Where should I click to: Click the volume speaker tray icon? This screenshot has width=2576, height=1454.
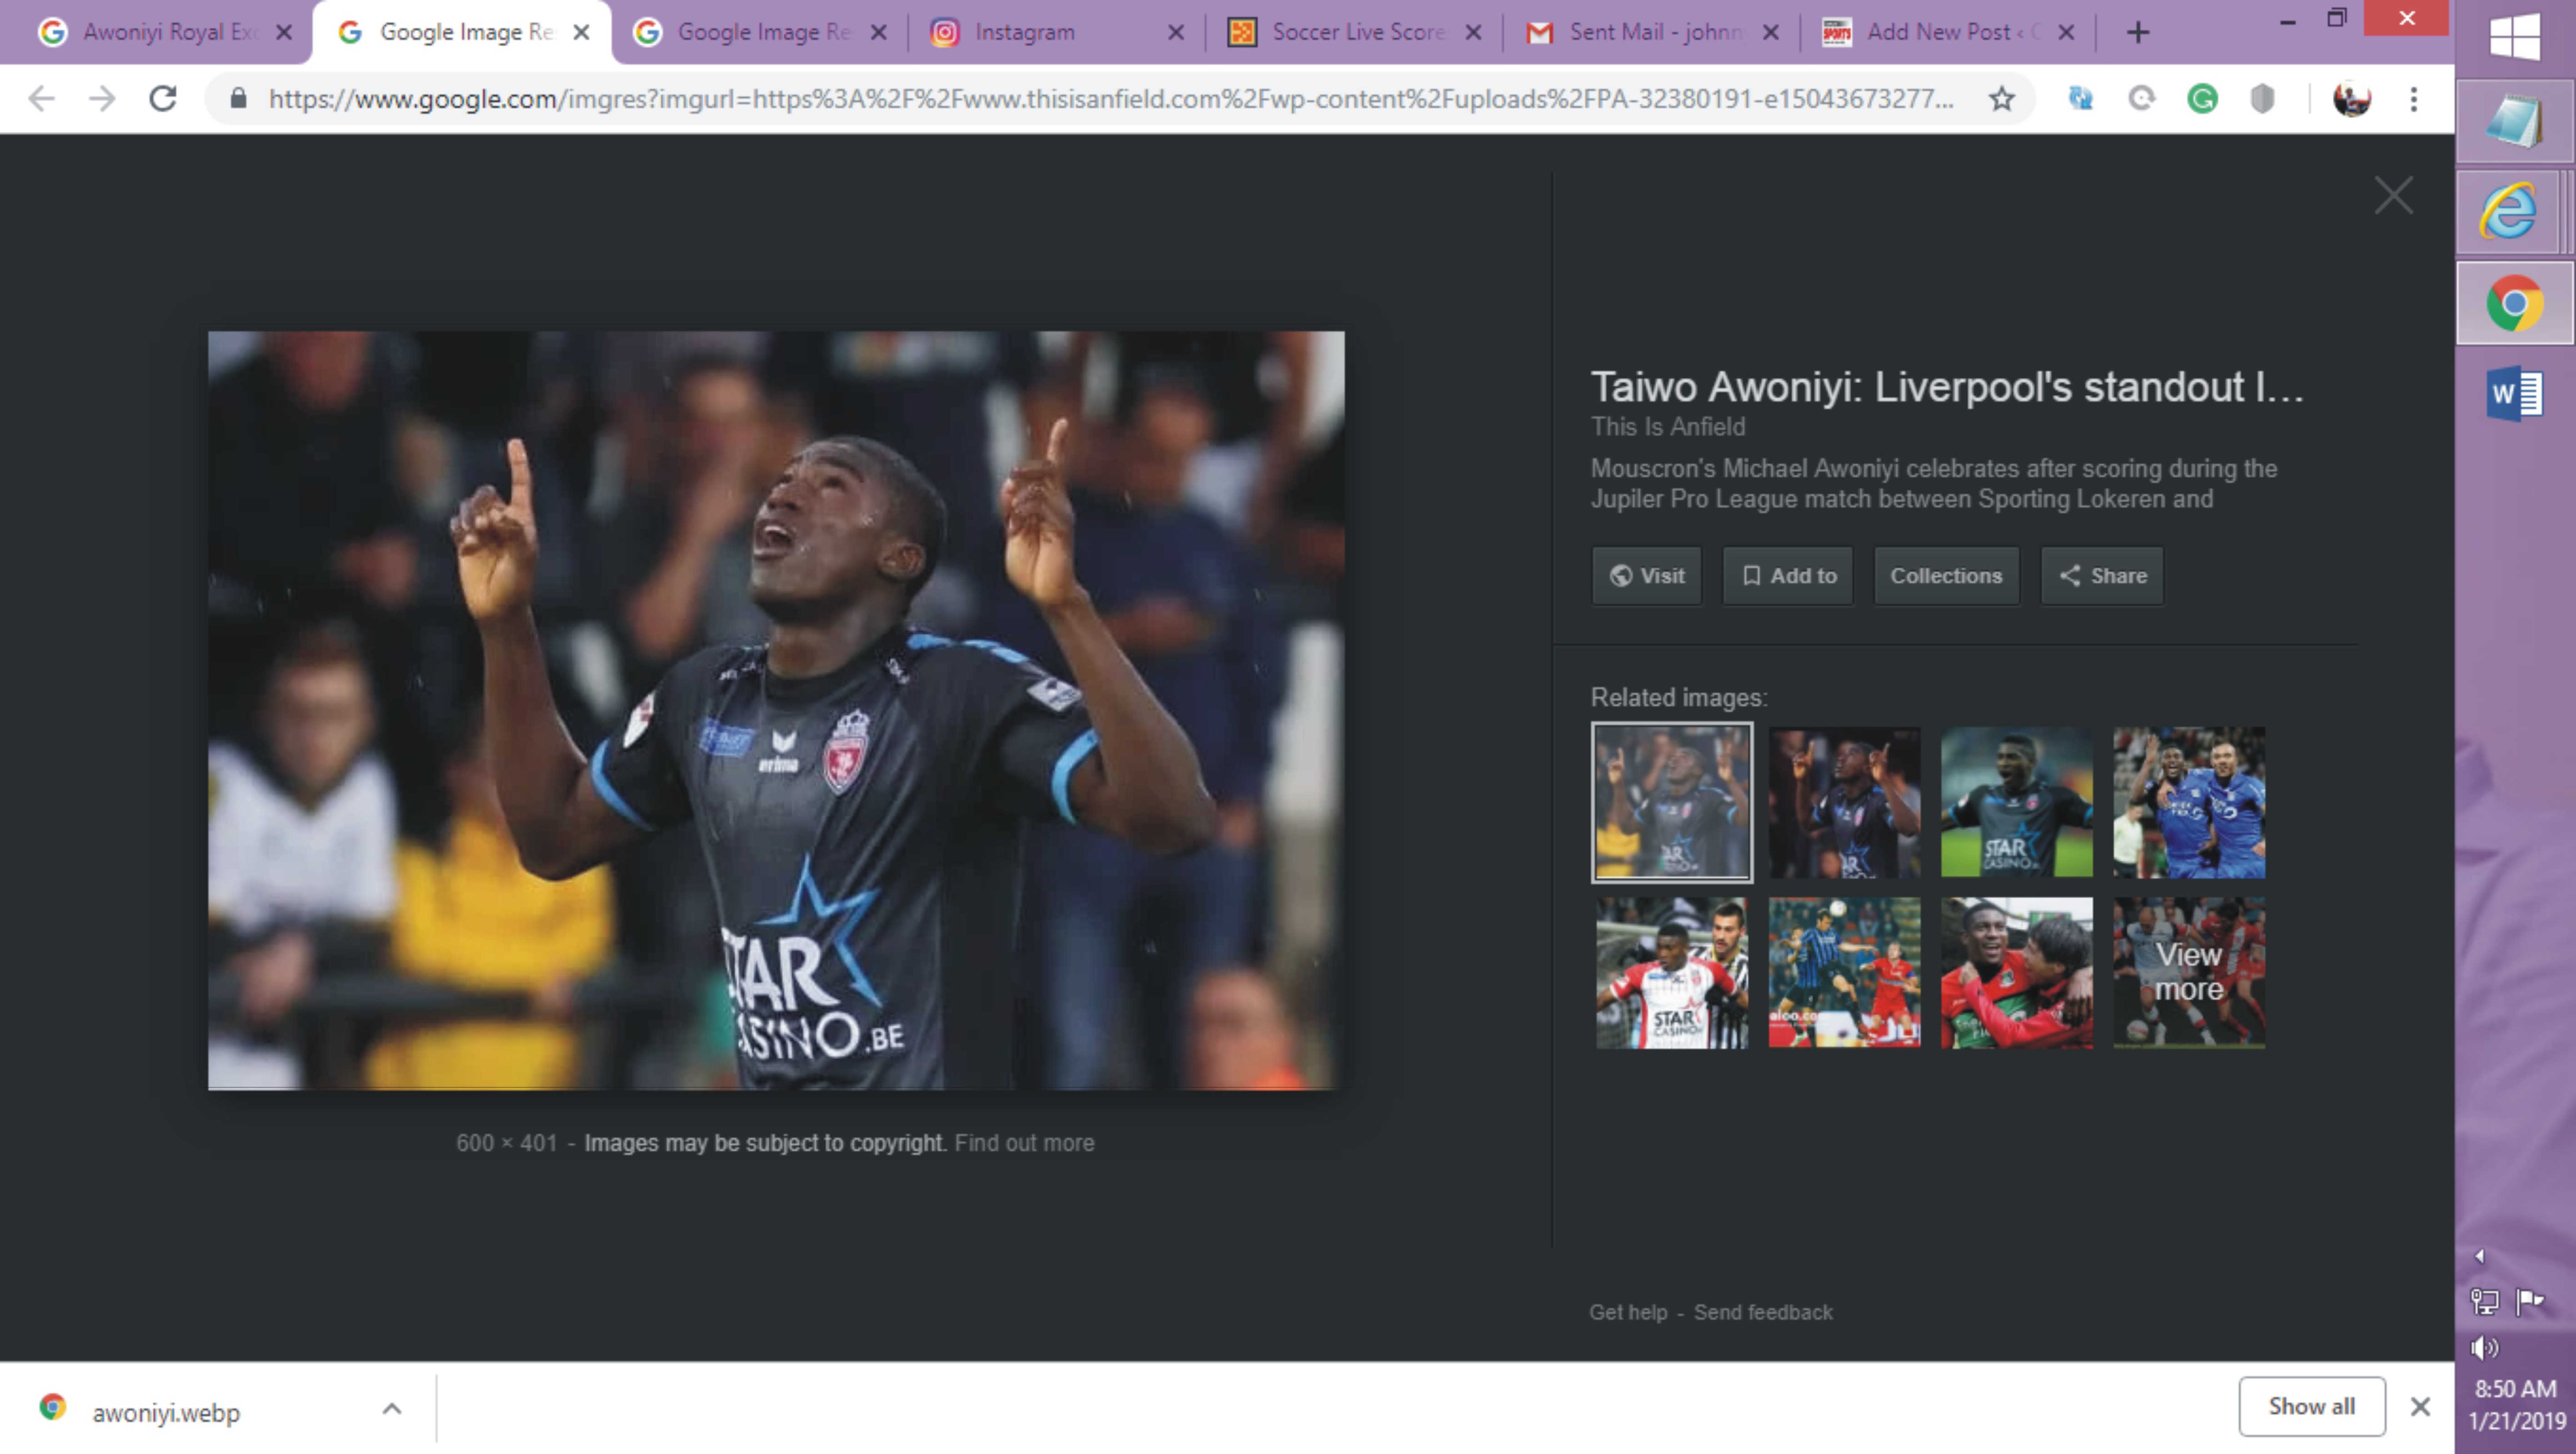pyautogui.click(x=2485, y=1347)
